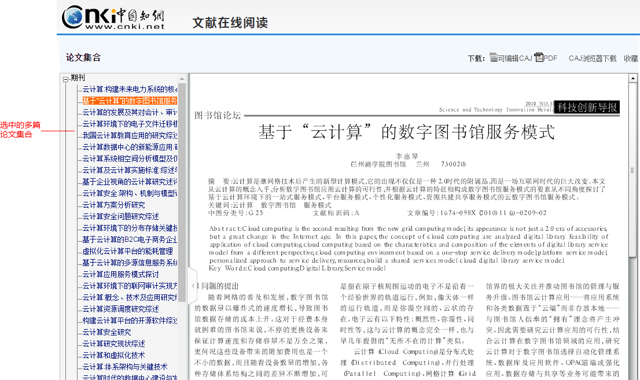This screenshot has width=640, height=380.
Task: Select the article 云计算安全问题研究综述
Action: [121, 216]
